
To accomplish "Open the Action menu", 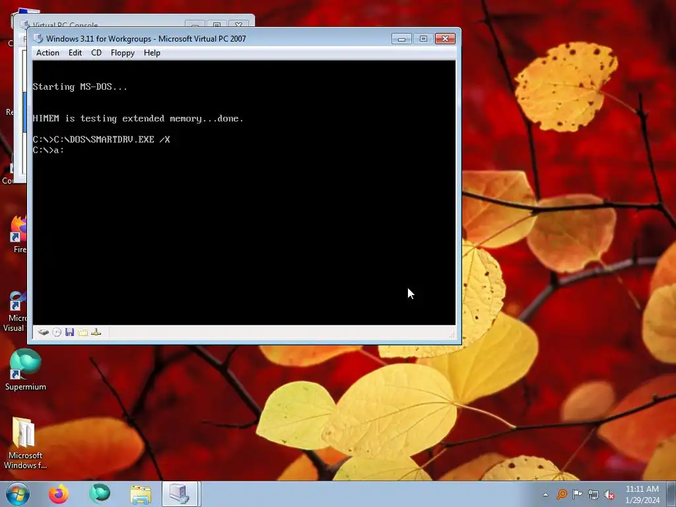I will [48, 53].
